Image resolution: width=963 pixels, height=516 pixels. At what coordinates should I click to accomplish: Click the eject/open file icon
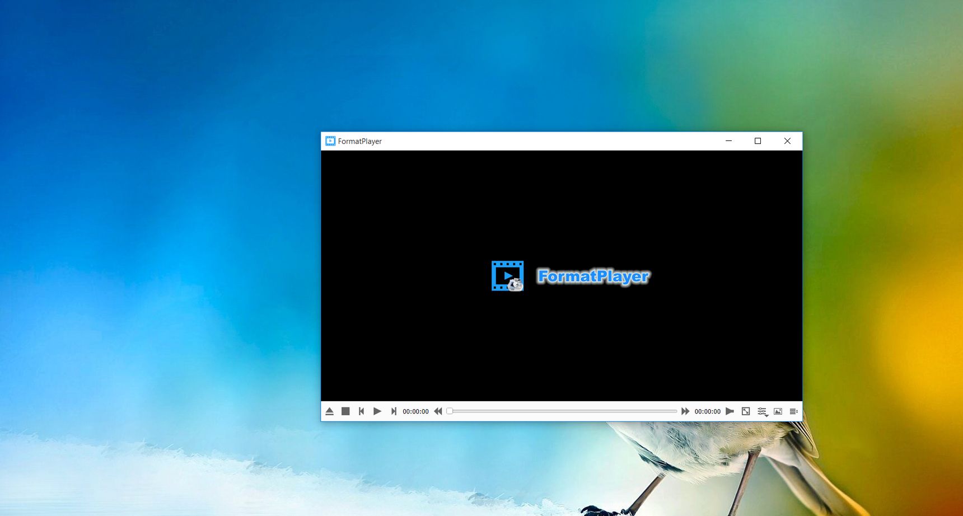(x=330, y=411)
